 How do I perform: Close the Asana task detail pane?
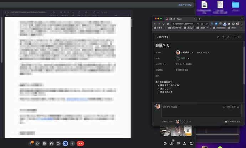point(240,37)
